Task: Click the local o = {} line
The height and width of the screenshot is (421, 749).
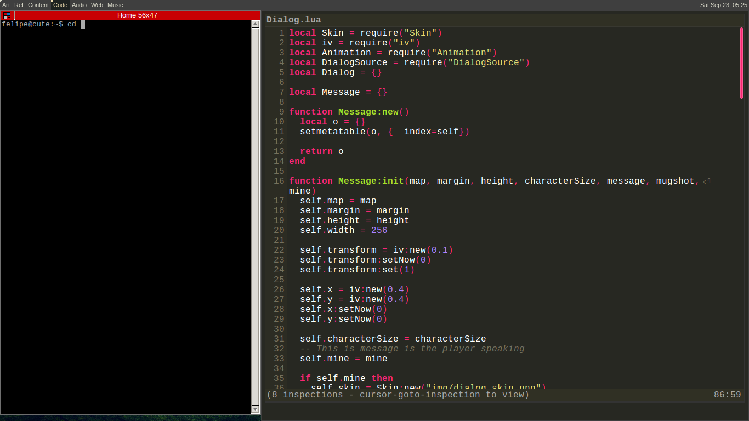Action: pos(333,122)
